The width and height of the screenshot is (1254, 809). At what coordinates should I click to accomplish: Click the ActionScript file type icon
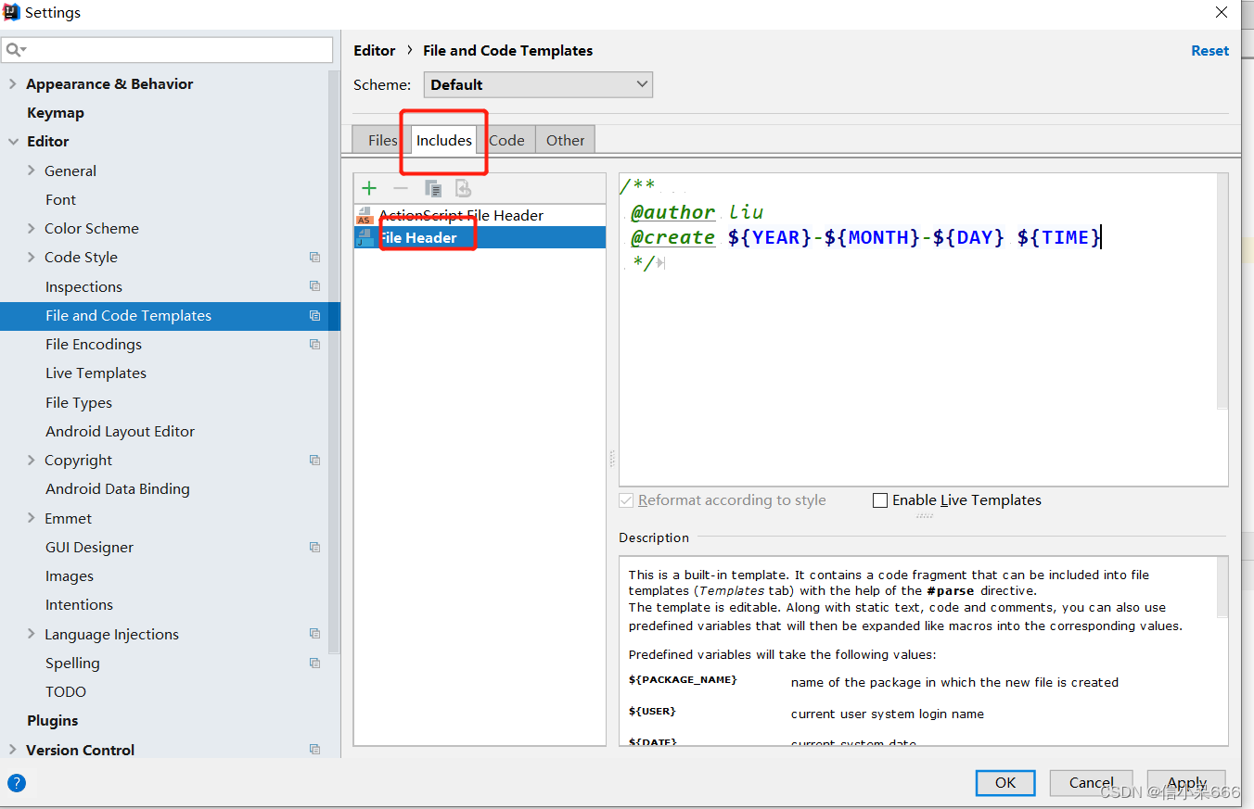tap(365, 215)
